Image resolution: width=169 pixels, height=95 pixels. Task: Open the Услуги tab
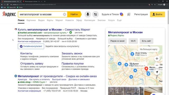(x=111, y=20)
